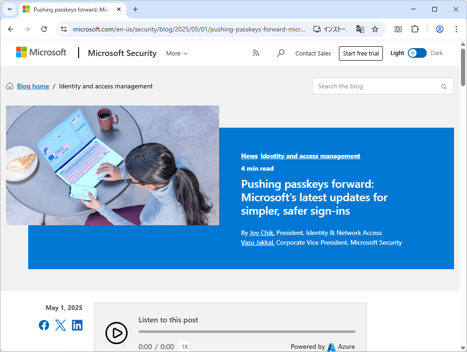Viewport: 467px width, 352px height.
Task: Change 1X playback speed
Action: tap(184, 346)
